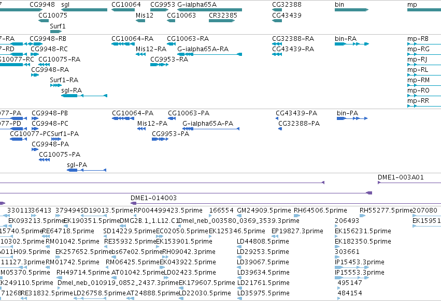The height and width of the screenshot is (301, 441).
Task: Select the bin-PA protein label
Action: [347, 113]
